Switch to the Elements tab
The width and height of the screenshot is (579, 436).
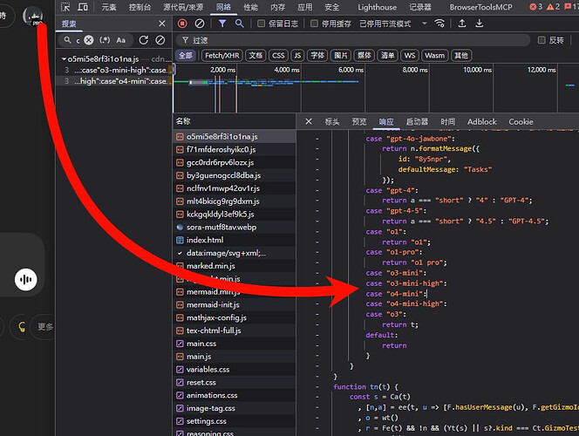click(x=109, y=7)
